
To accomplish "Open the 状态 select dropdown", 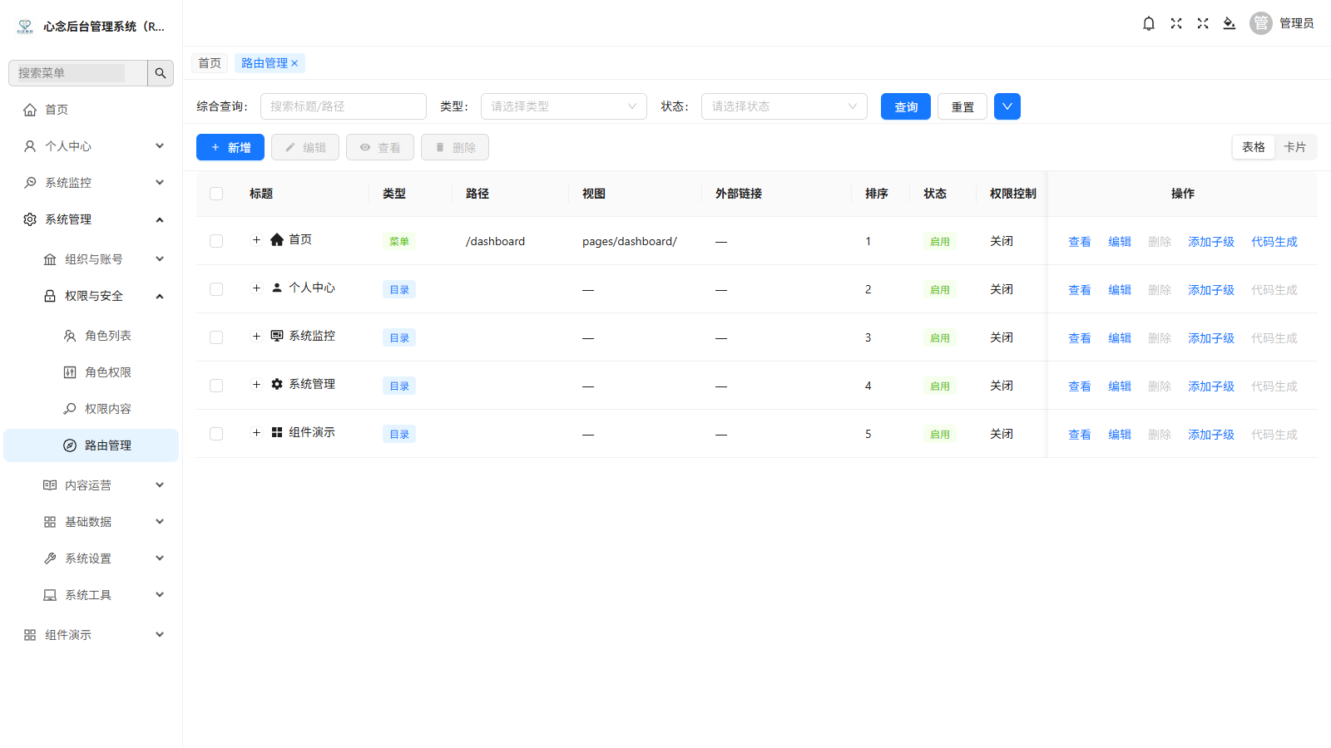I will [x=784, y=106].
